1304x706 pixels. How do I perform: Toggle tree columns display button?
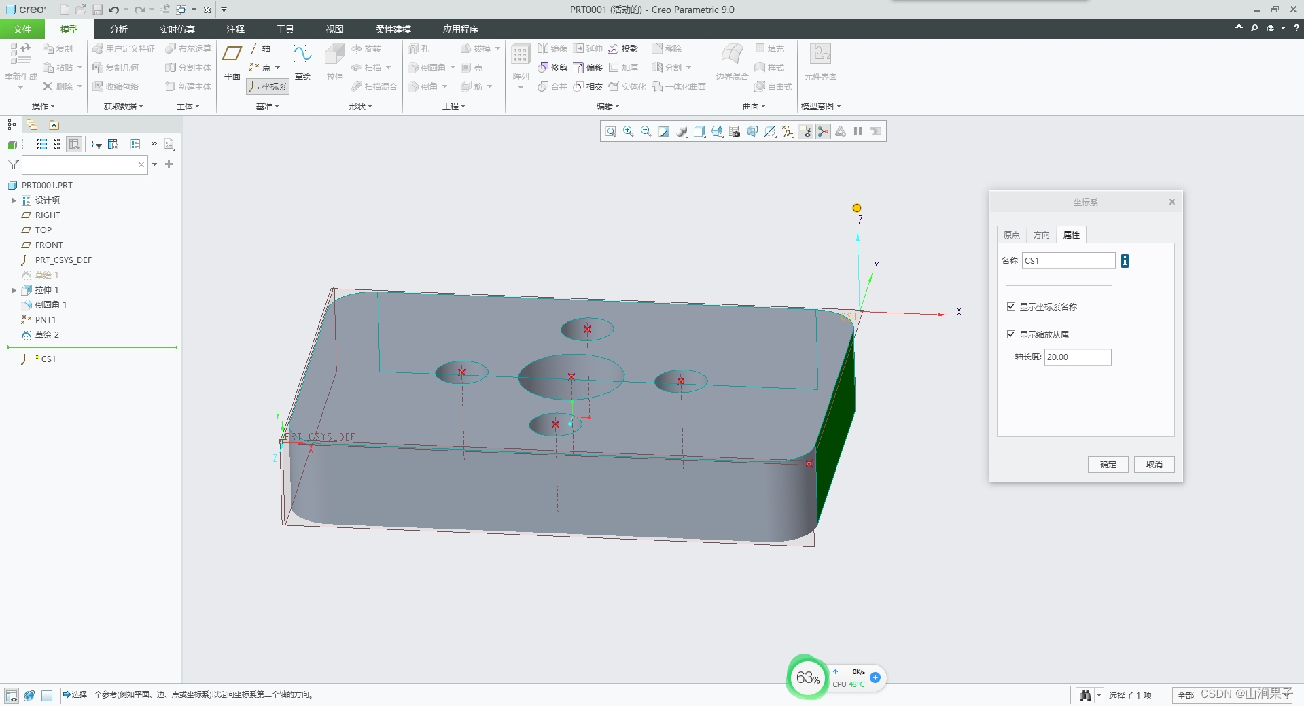(x=74, y=144)
